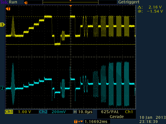Click the Tek logo in top corner
Image resolution: width=166 pixels, height=124 pixels.
4,2
